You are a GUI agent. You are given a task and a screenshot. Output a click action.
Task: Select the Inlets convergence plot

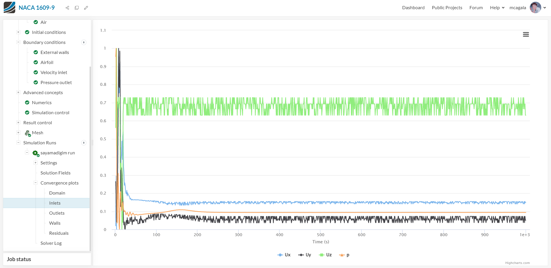click(x=55, y=203)
